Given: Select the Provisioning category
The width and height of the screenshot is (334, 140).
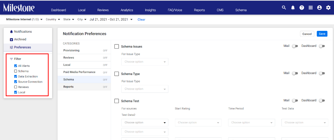Looking at the screenshot, I should [84, 50].
